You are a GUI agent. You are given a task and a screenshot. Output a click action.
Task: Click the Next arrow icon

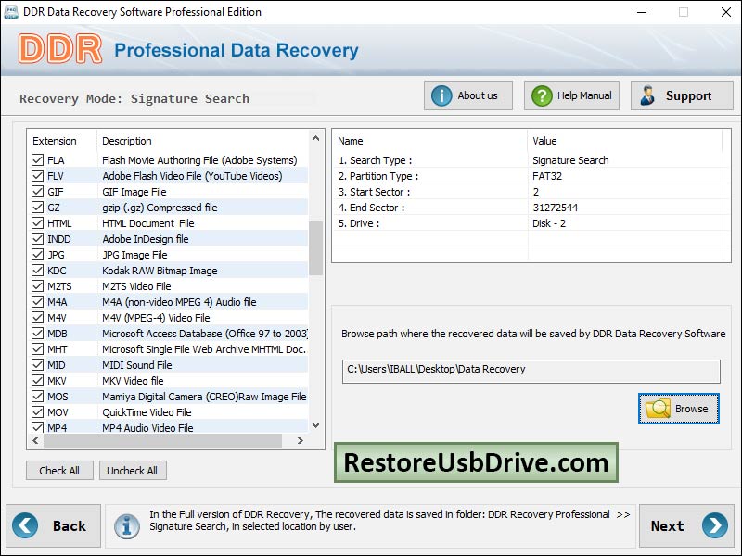[715, 525]
